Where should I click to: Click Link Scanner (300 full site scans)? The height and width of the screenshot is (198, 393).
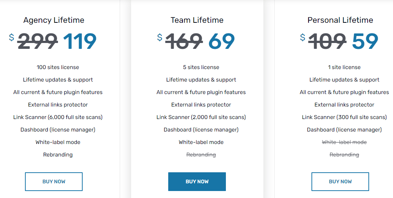pyautogui.click(x=344, y=117)
